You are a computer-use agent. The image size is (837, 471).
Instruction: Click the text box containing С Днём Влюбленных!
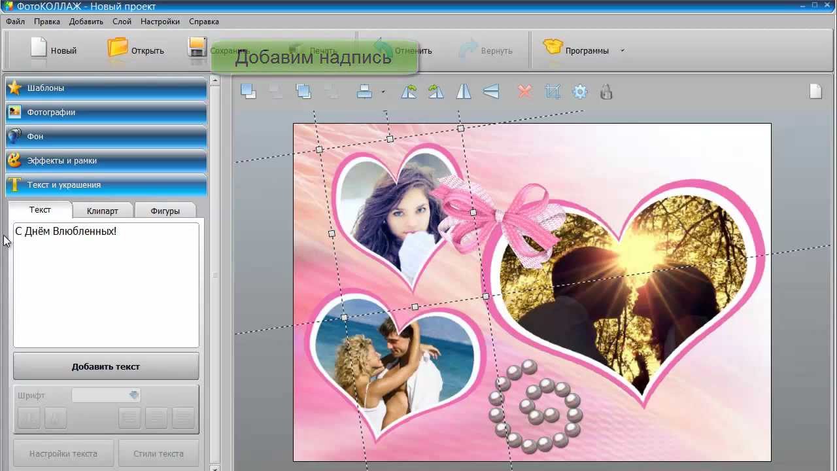[x=106, y=285]
